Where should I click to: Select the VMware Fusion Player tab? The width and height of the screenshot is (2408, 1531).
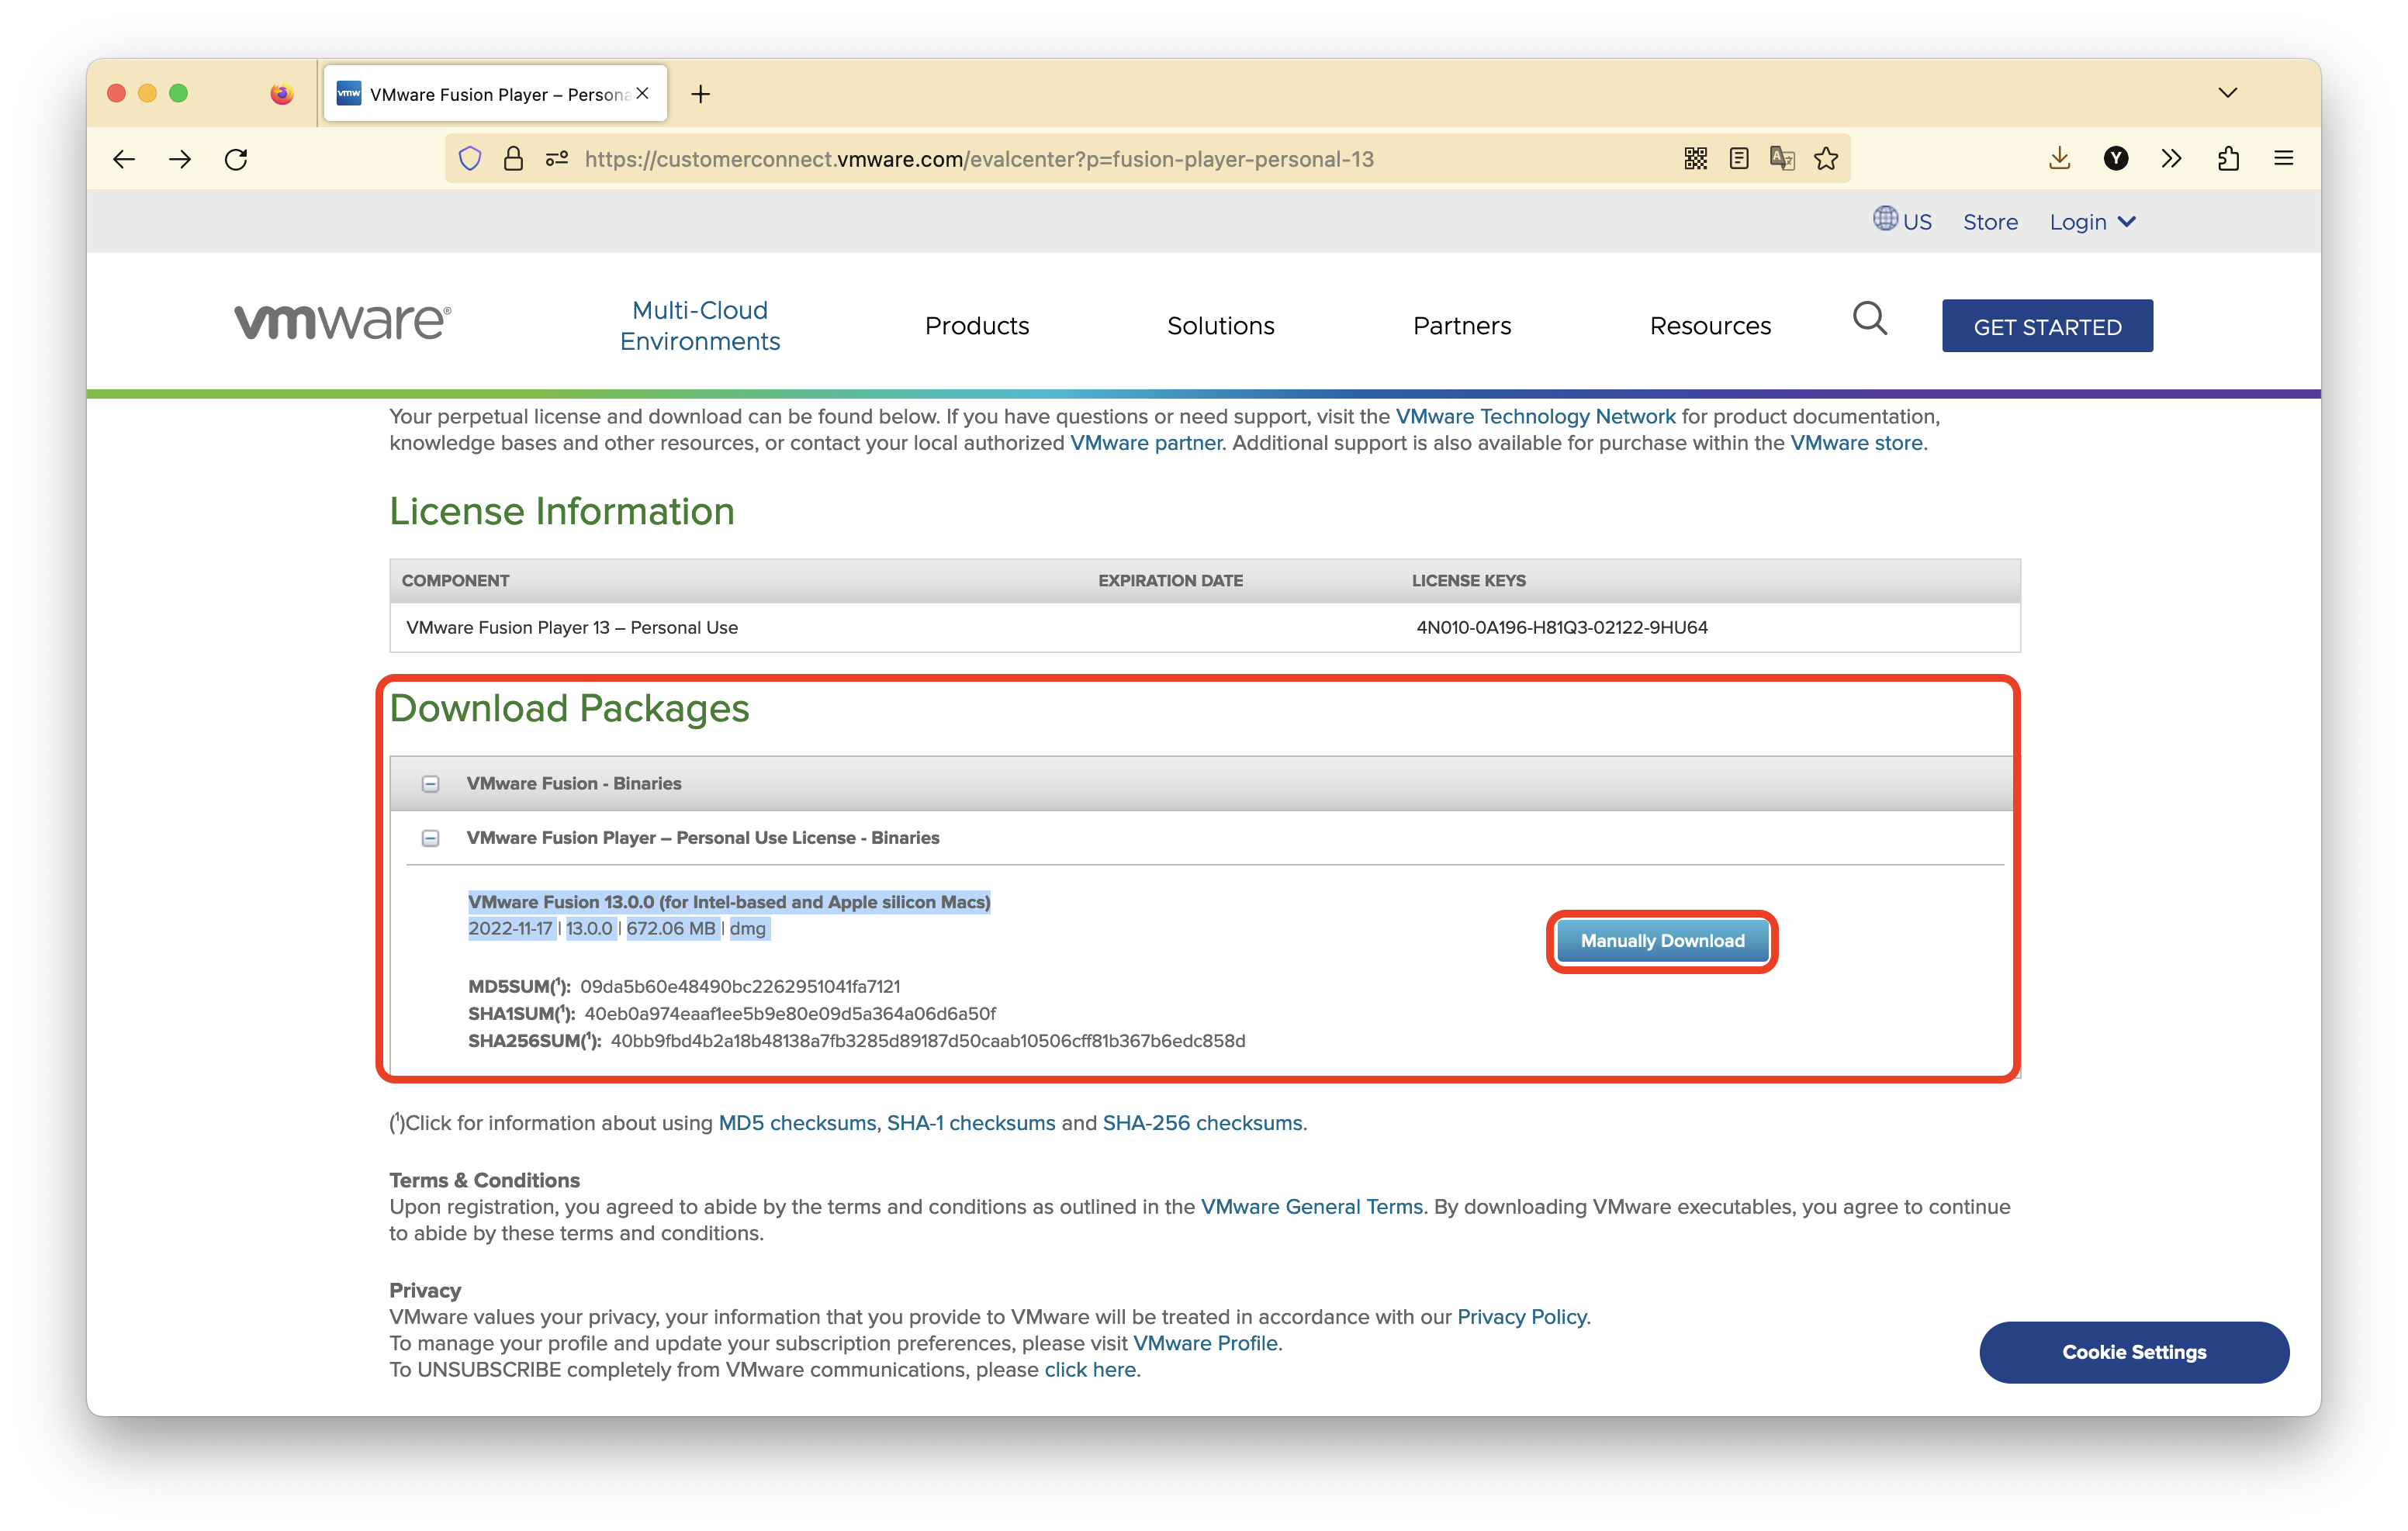pyautogui.click(x=495, y=94)
